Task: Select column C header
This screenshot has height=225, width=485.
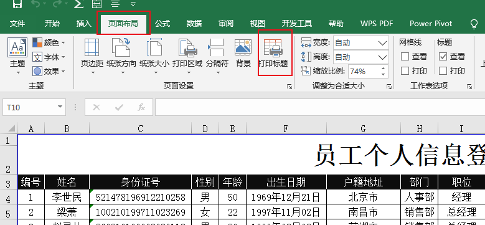Action: [x=141, y=129]
